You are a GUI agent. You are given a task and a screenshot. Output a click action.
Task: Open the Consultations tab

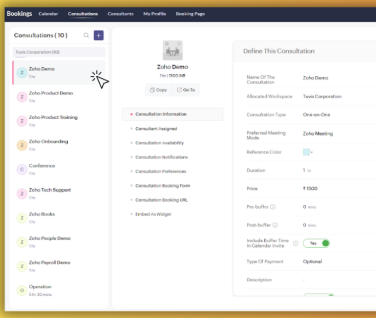[83, 14]
